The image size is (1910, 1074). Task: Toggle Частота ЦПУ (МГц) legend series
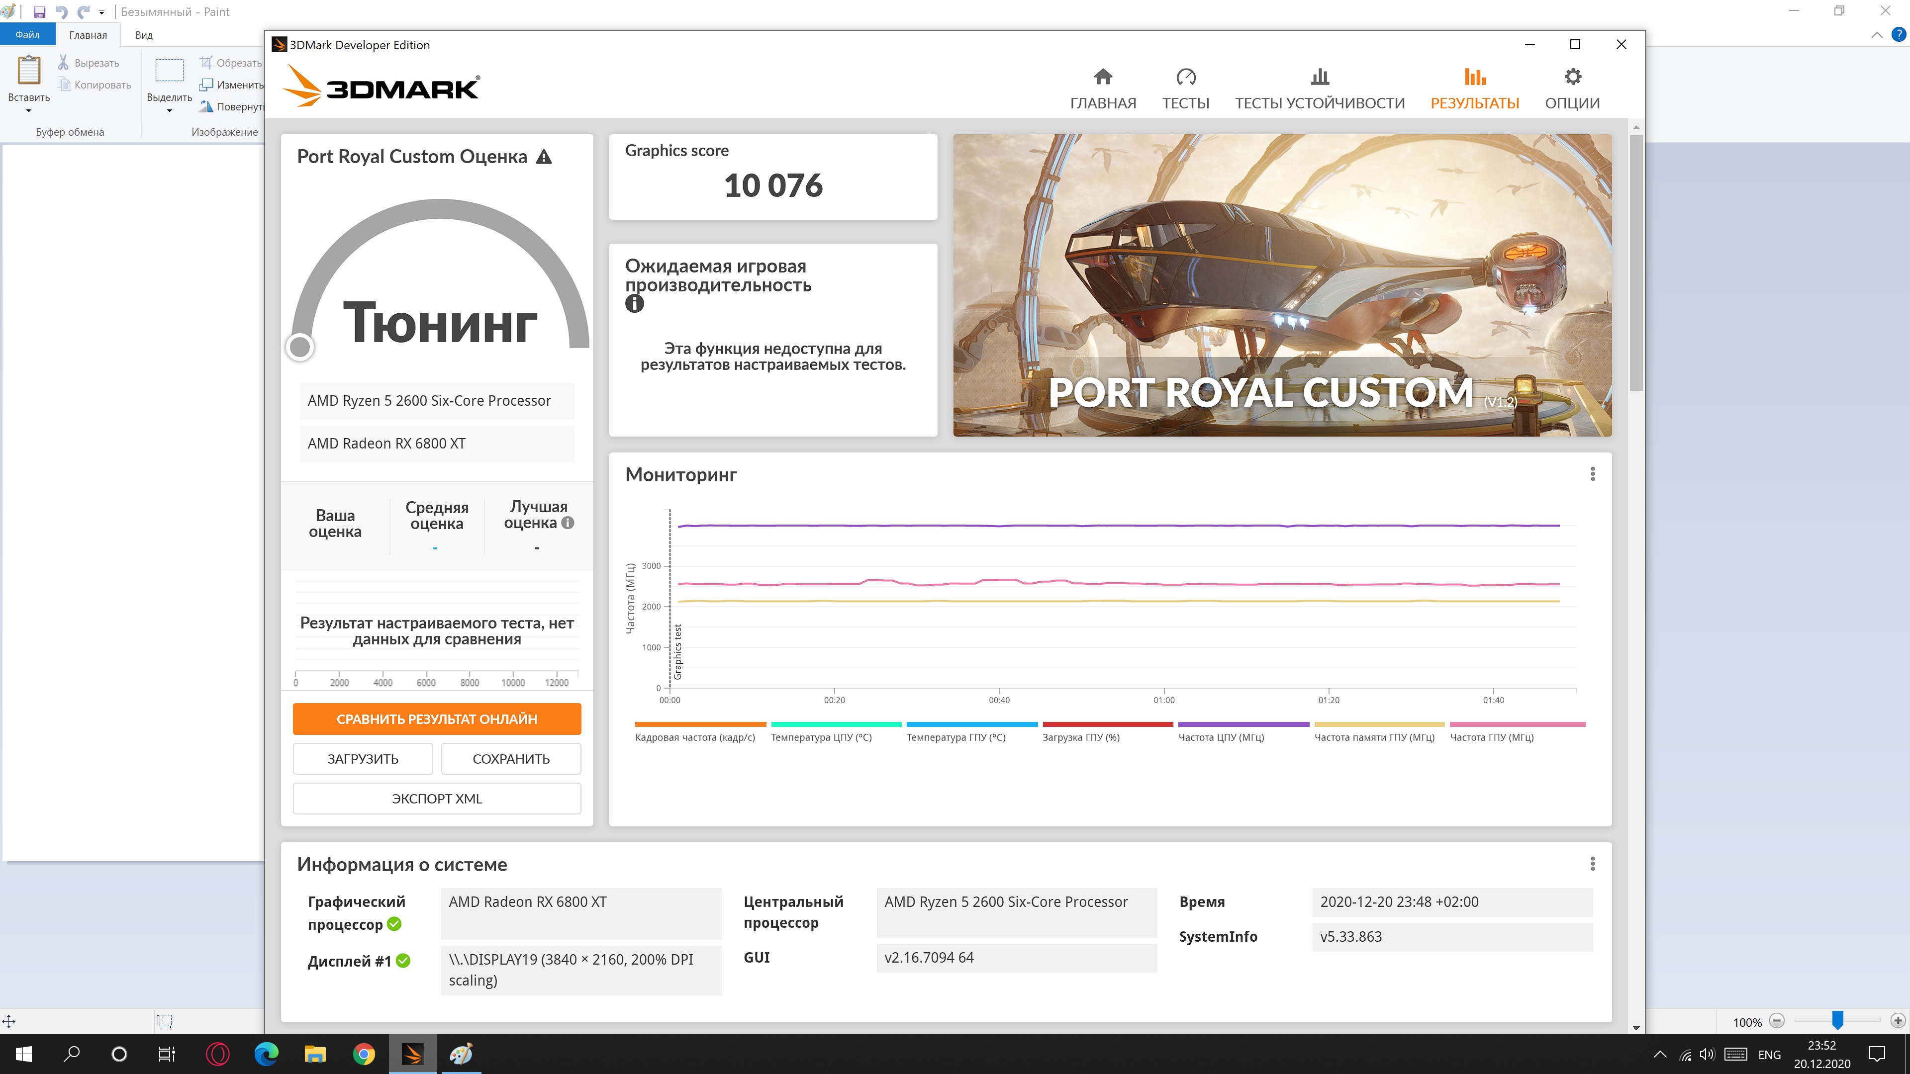coord(1242,731)
